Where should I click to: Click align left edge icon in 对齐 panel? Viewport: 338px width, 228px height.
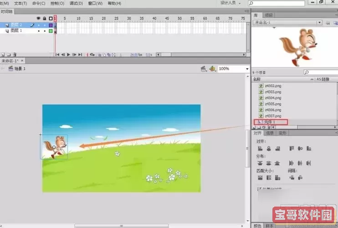[260, 148]
